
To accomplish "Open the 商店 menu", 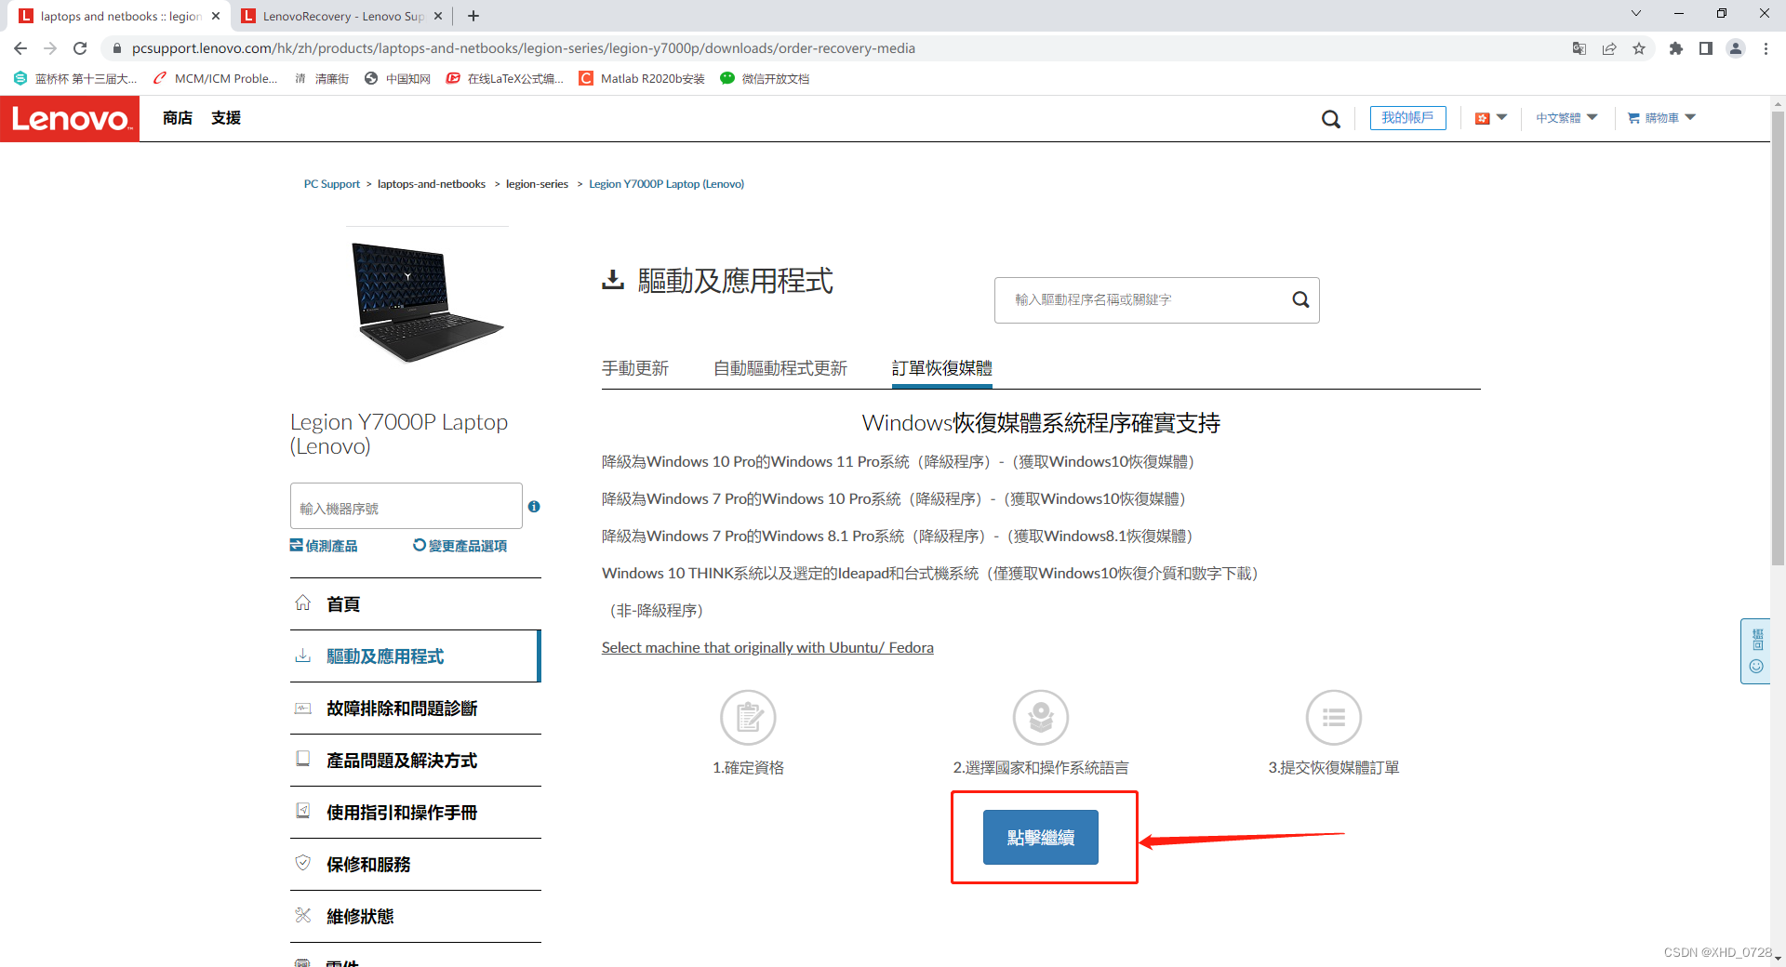I will click(x=178, y=118).
